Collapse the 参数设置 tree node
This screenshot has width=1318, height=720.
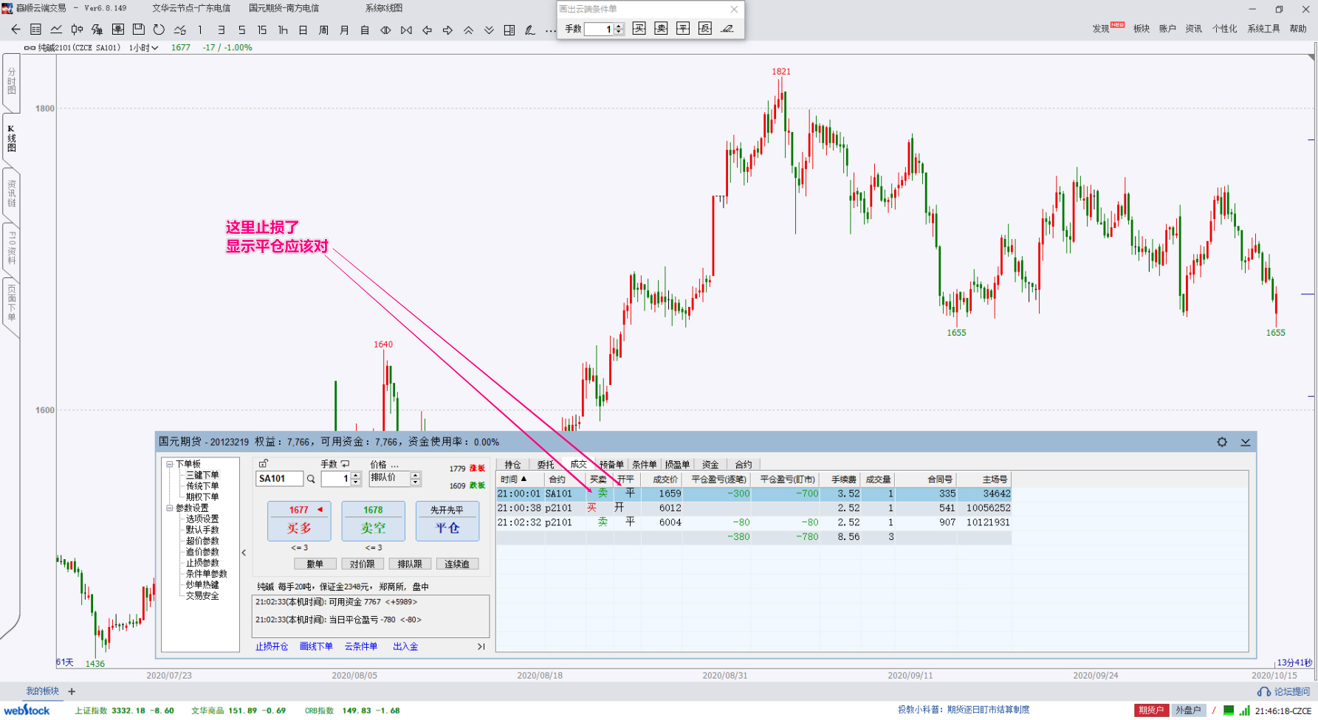[169, 508]
